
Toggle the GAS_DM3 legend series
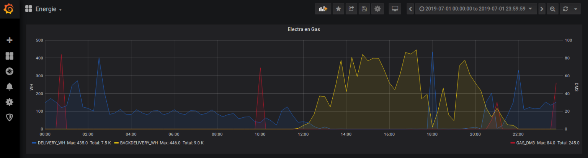(x=526, y=143)
